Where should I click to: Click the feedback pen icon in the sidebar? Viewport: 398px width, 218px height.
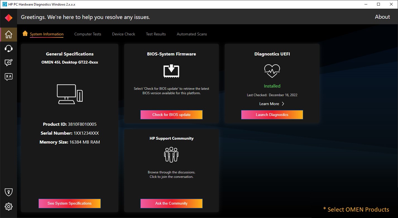click(x=8, y=62)
